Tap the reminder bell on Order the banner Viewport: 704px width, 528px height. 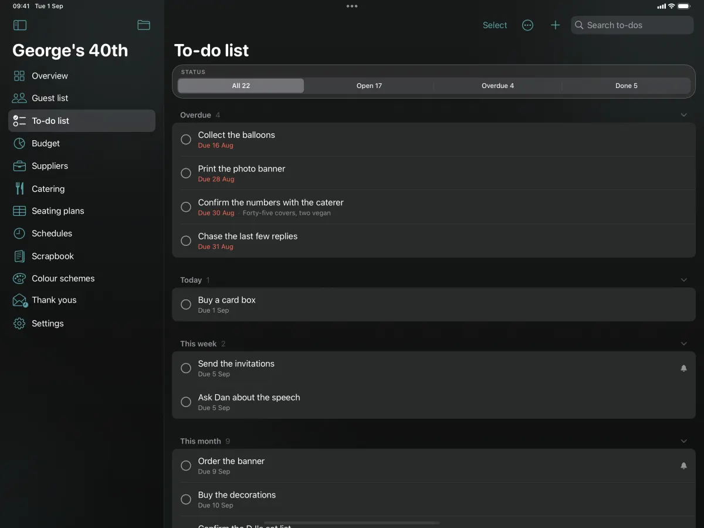tap(683, 466)
